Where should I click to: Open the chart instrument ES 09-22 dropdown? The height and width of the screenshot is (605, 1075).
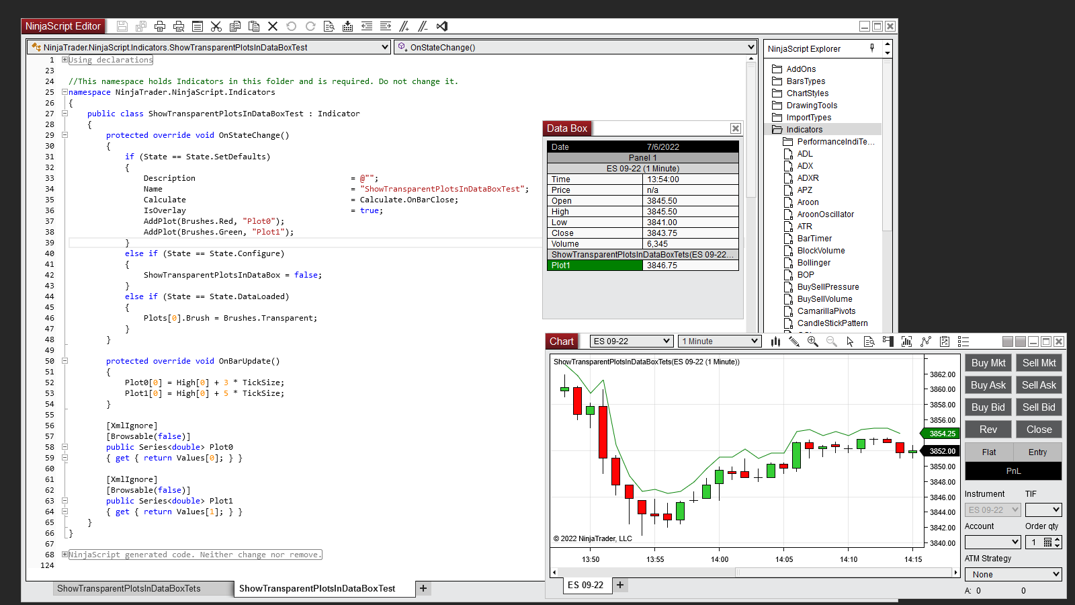631,341
